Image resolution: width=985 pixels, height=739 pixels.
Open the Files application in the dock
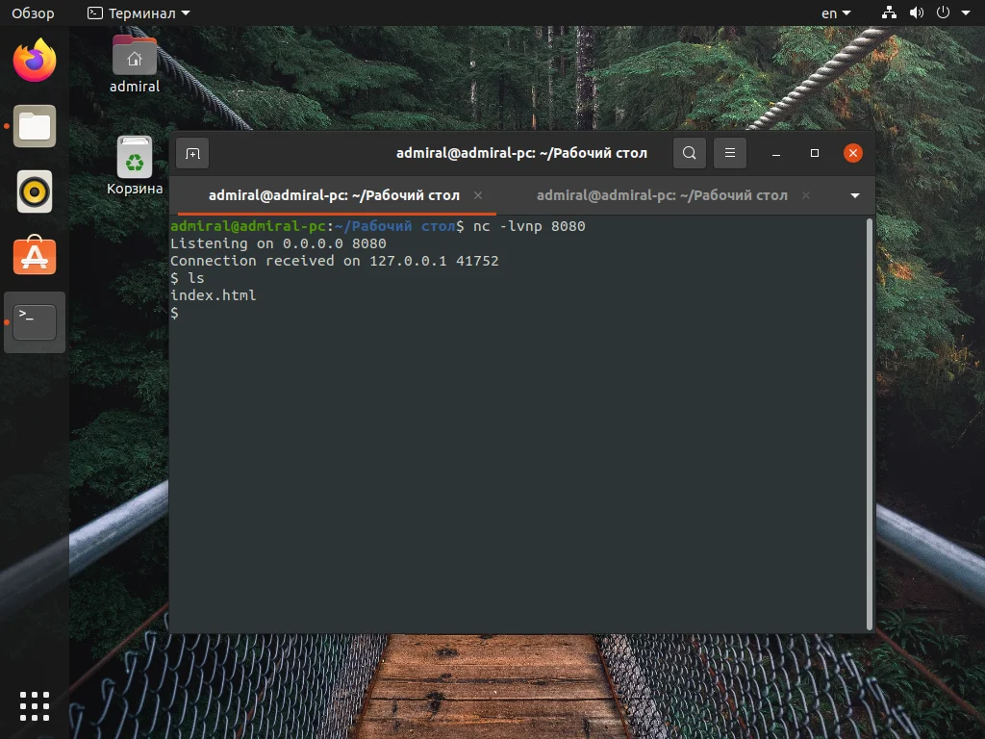35,126
